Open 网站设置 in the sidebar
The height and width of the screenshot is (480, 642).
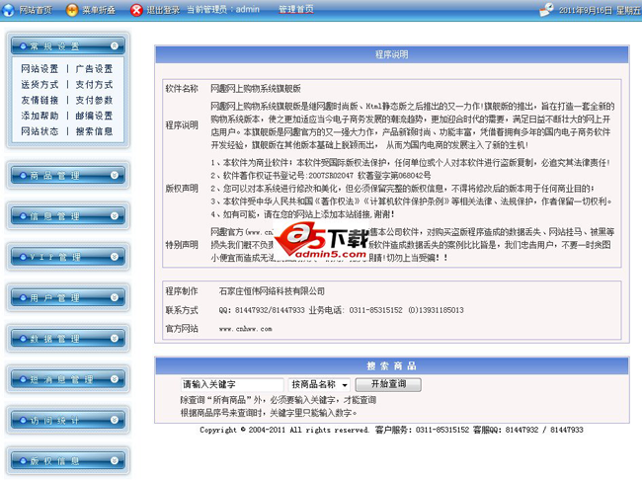pyautogui.click(x=40, y=69)
